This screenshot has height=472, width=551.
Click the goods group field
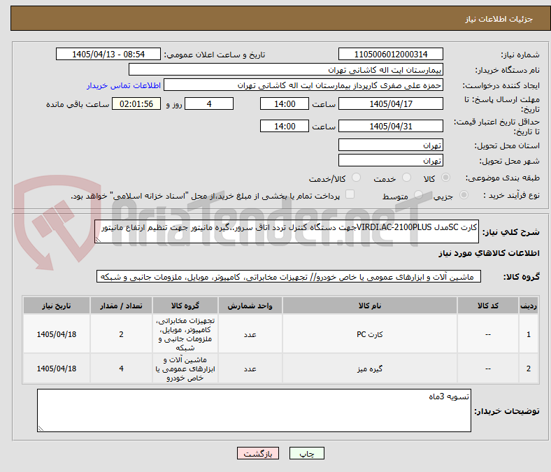pos(289,277)
